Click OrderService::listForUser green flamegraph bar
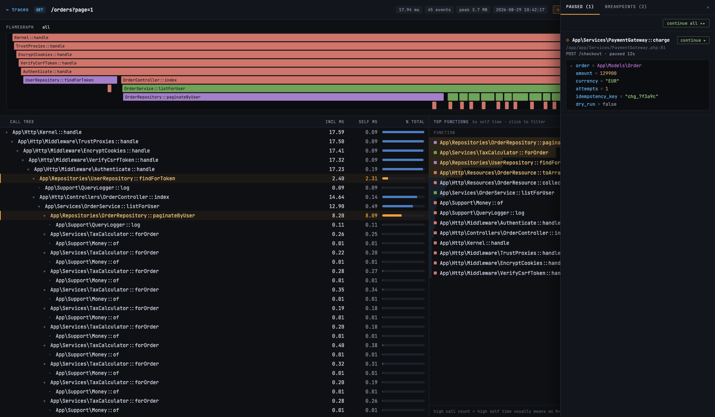 341,88
